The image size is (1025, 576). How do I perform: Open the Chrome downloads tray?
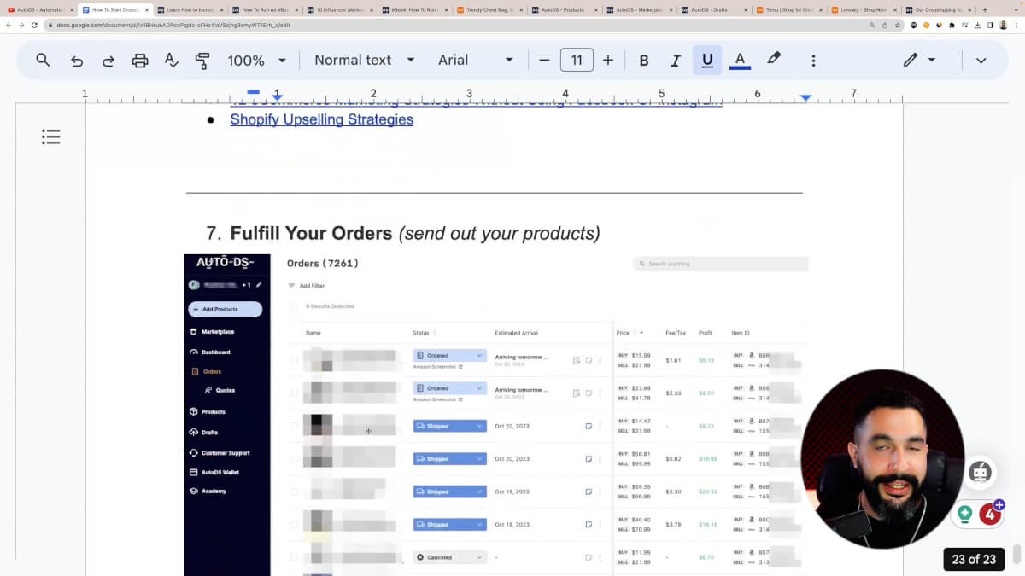977,26
